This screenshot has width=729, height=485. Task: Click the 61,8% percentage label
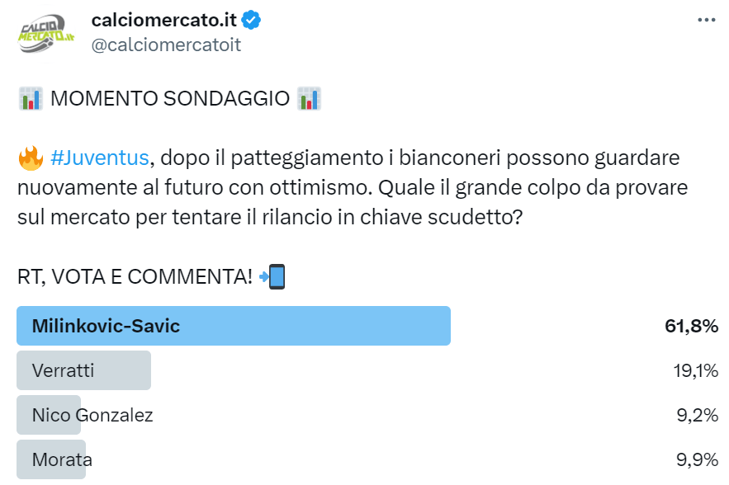coord(693,326)
